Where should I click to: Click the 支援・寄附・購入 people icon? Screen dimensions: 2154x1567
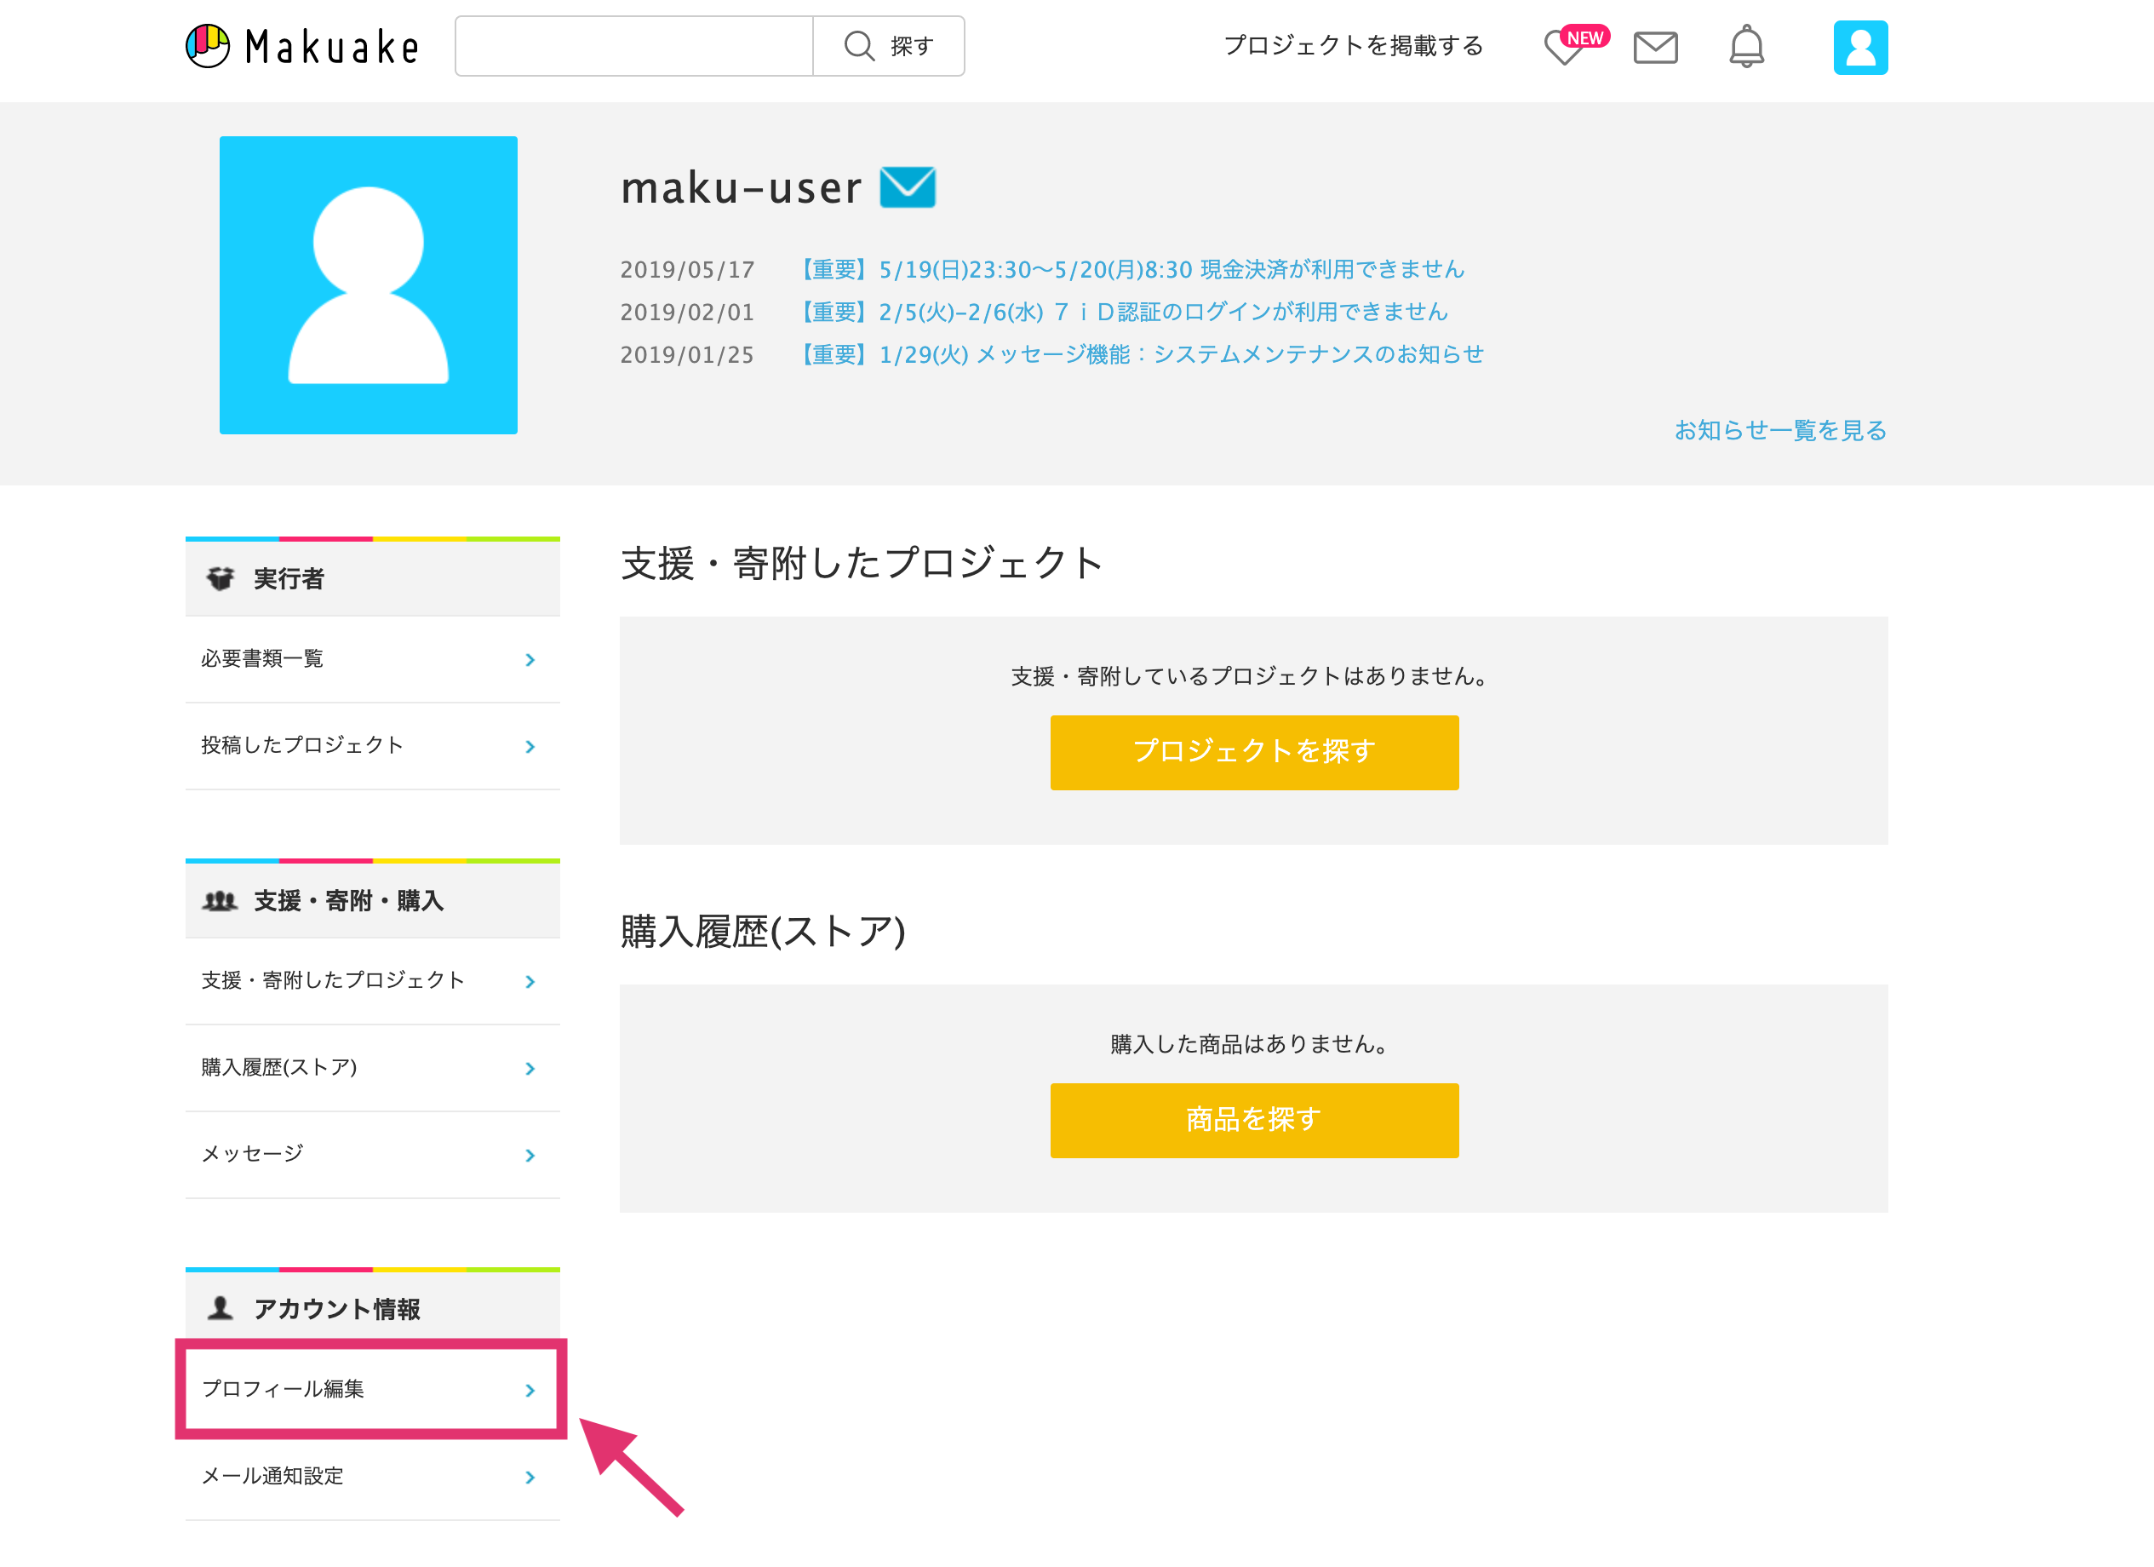(x=220, y=900)
